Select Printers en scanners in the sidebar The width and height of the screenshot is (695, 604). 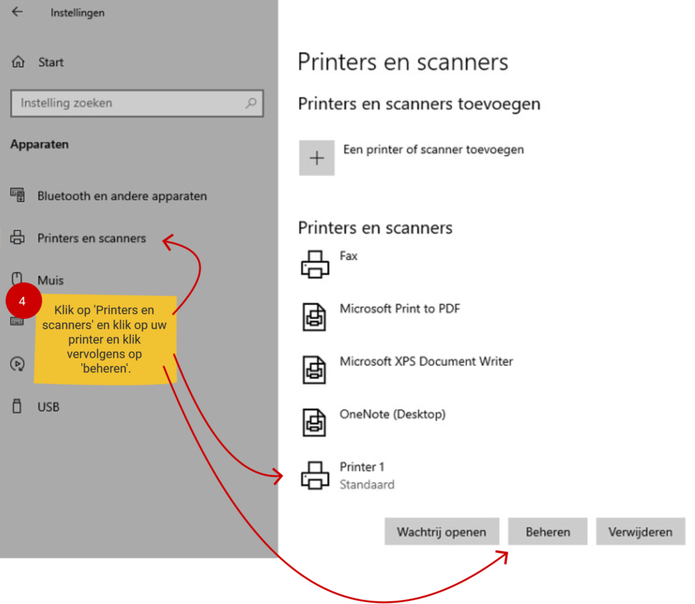coord(91,238)
